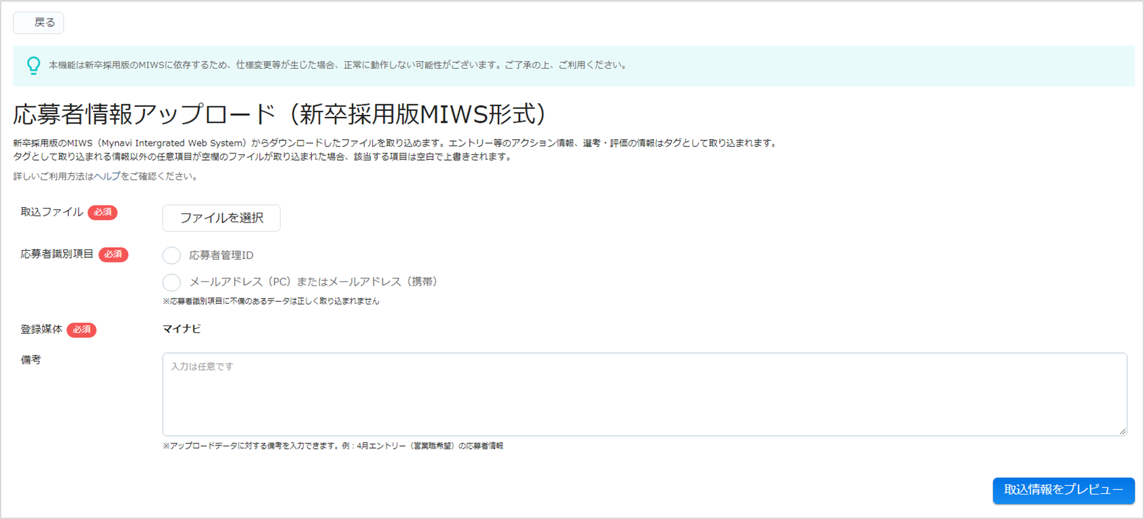Click the 必須 badge next to 応募者識別項目

tap(113, 255)
